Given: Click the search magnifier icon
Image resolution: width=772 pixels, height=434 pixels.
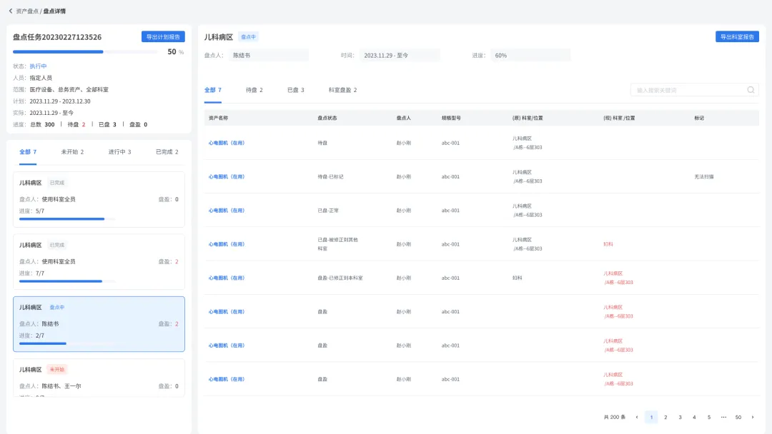Looking at the screenshot, I should (751, 90).
